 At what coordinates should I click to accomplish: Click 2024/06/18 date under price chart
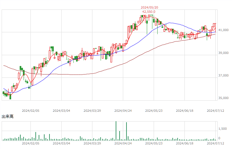pos(184,111)
